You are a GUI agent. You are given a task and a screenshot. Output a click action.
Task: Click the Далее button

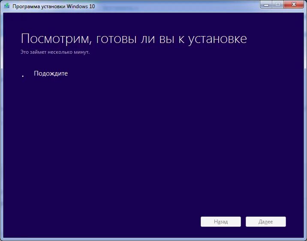click(x=266, y=222)
